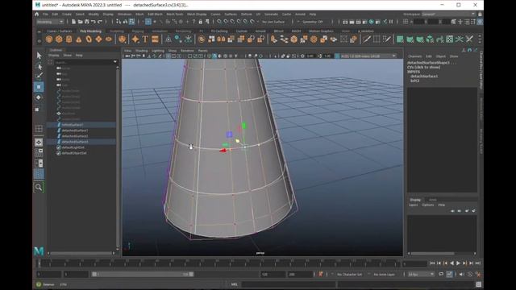Click the Redo arrow in status line

coord(100,22)
